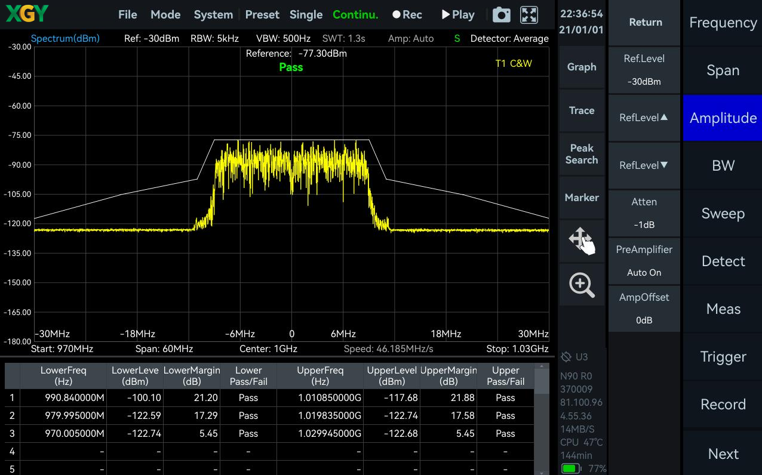Tap the battery status icon
762x475 pixels.
pyautogui.click(x=571, y=468)
